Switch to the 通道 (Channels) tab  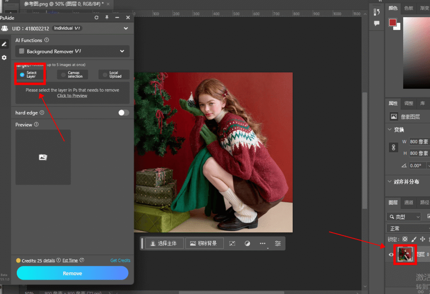[409, 203]
